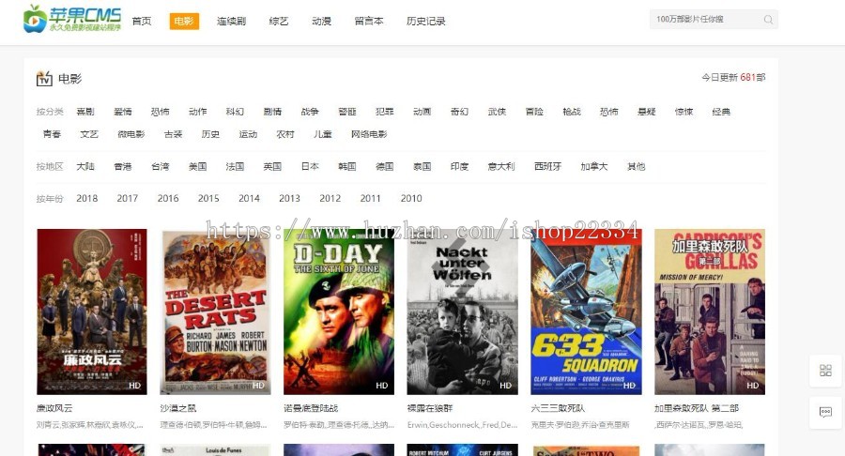Image resolution: width=845 pixels, height=456 pixels.
Task: Filter by 冒险 category
Action: click(534, 112)
